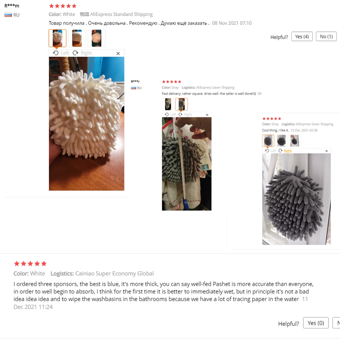Rotate white towel photo left
Image resolution: width=340 pixels, height=340 pixels.
[x=61, y=53]
